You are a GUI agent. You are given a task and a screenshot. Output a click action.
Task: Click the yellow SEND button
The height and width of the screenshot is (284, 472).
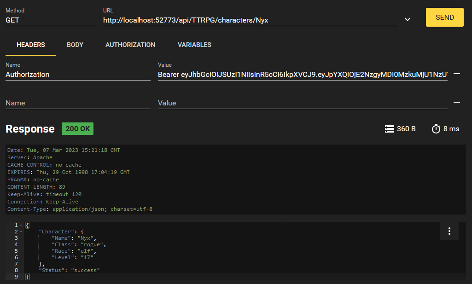click(444, 17)
